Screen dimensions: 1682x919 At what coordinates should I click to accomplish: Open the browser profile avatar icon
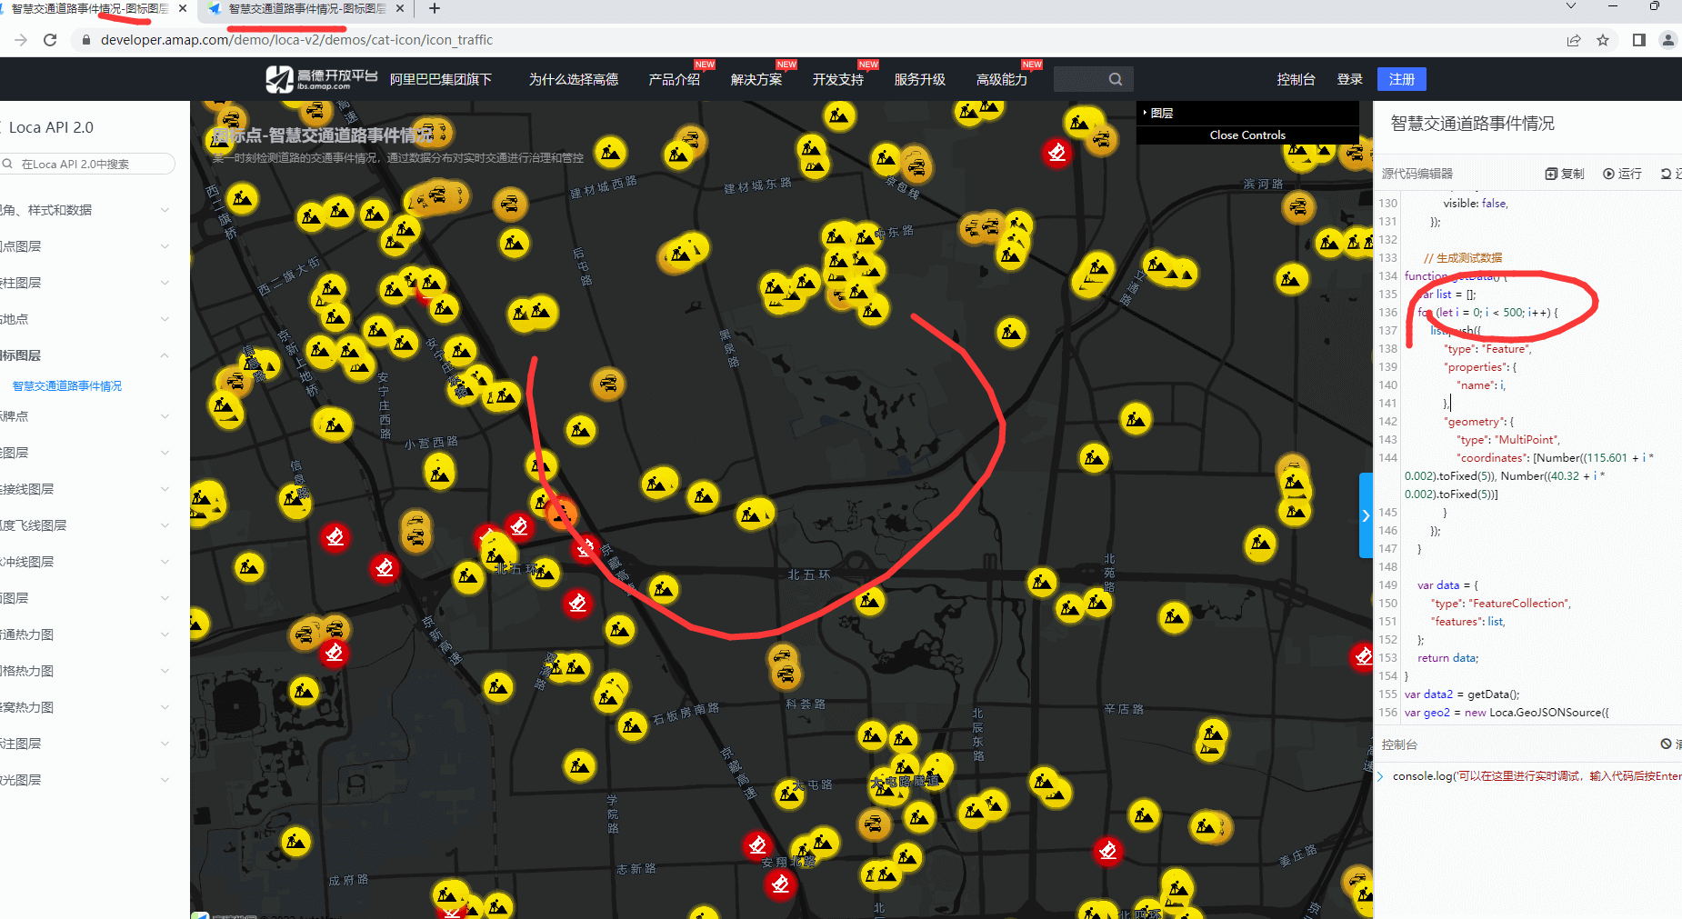pos(1667,40)
